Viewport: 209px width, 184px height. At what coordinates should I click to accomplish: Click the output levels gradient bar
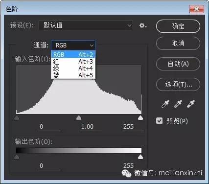coord(79,150)
